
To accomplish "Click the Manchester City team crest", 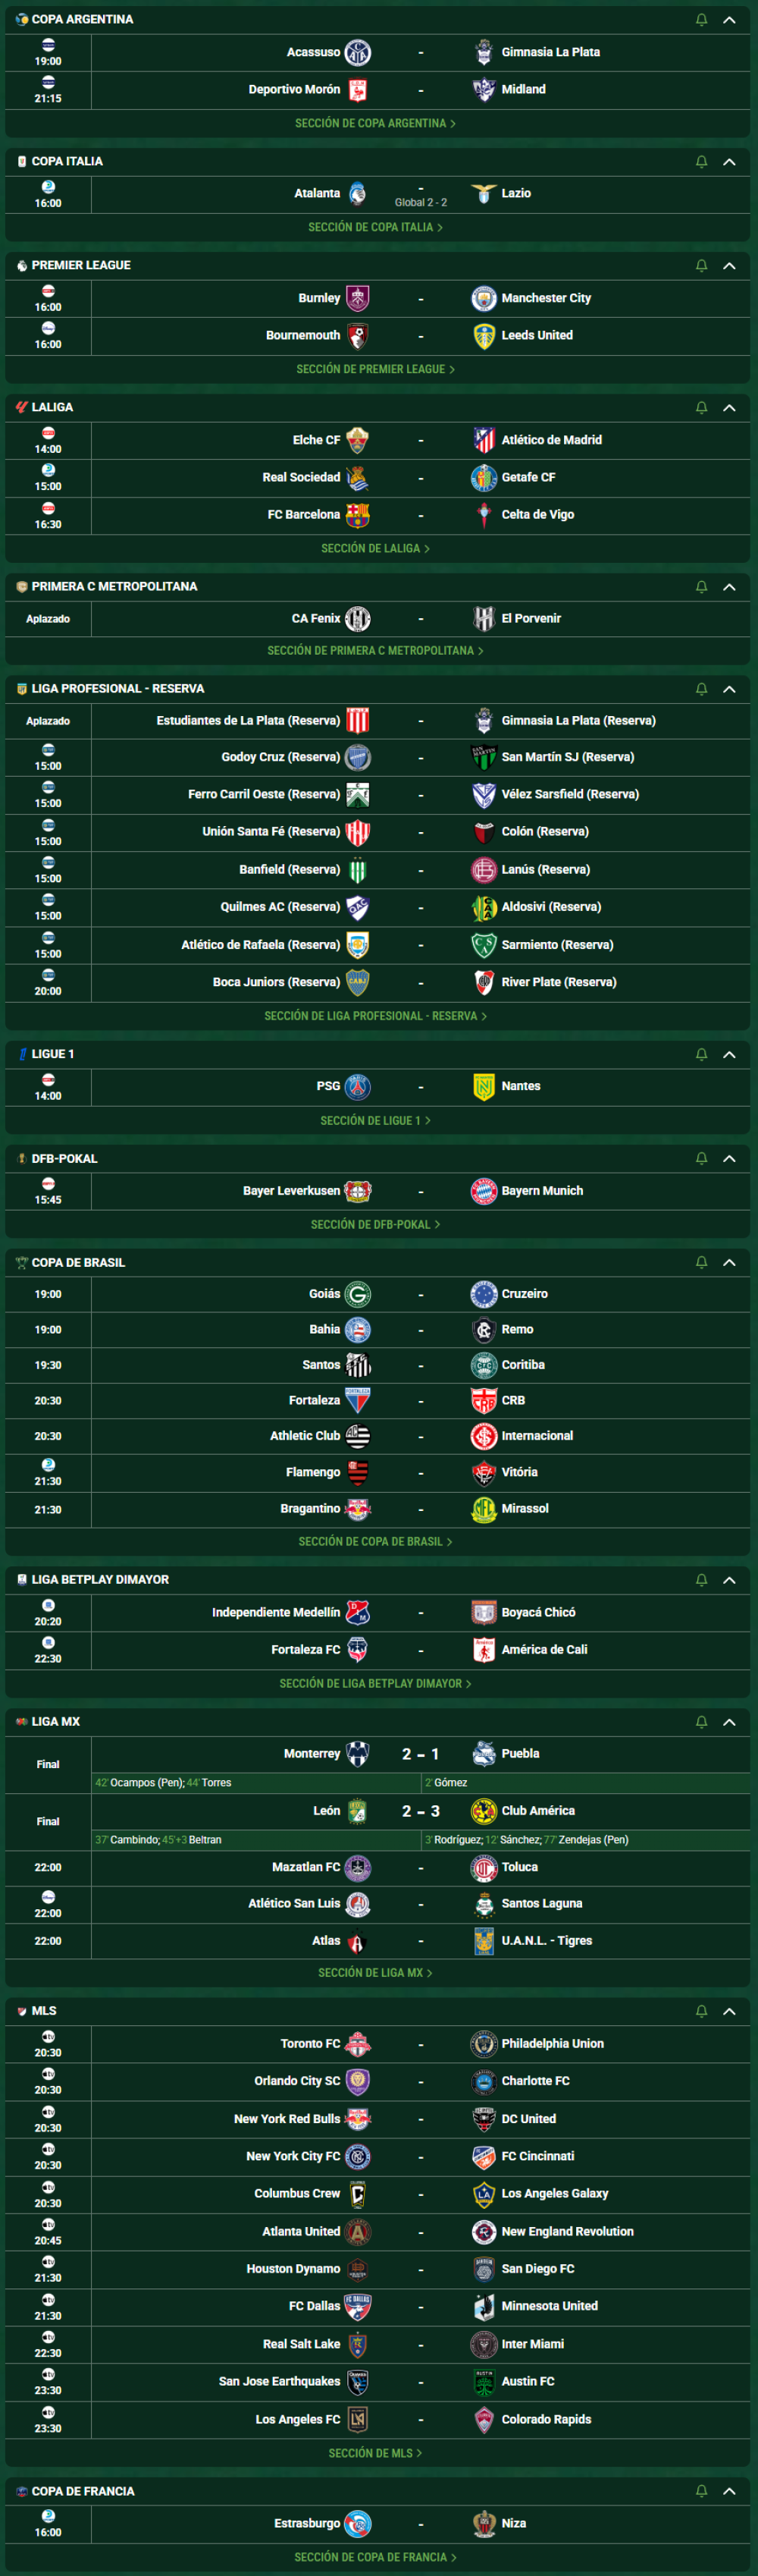I will [484, 298].
